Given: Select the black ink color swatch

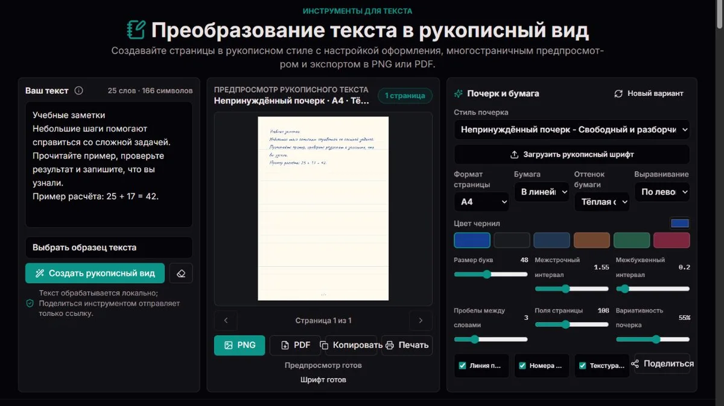Looking at the screenshot, I should click(512, 240).
